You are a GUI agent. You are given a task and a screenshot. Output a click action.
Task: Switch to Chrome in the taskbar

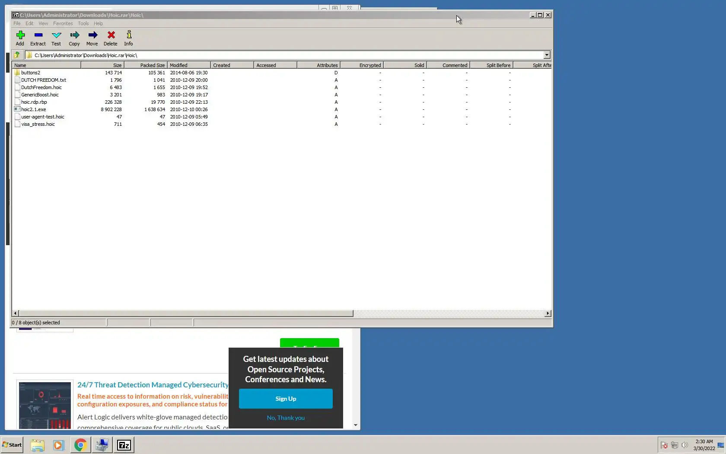[x=80, y=445]
